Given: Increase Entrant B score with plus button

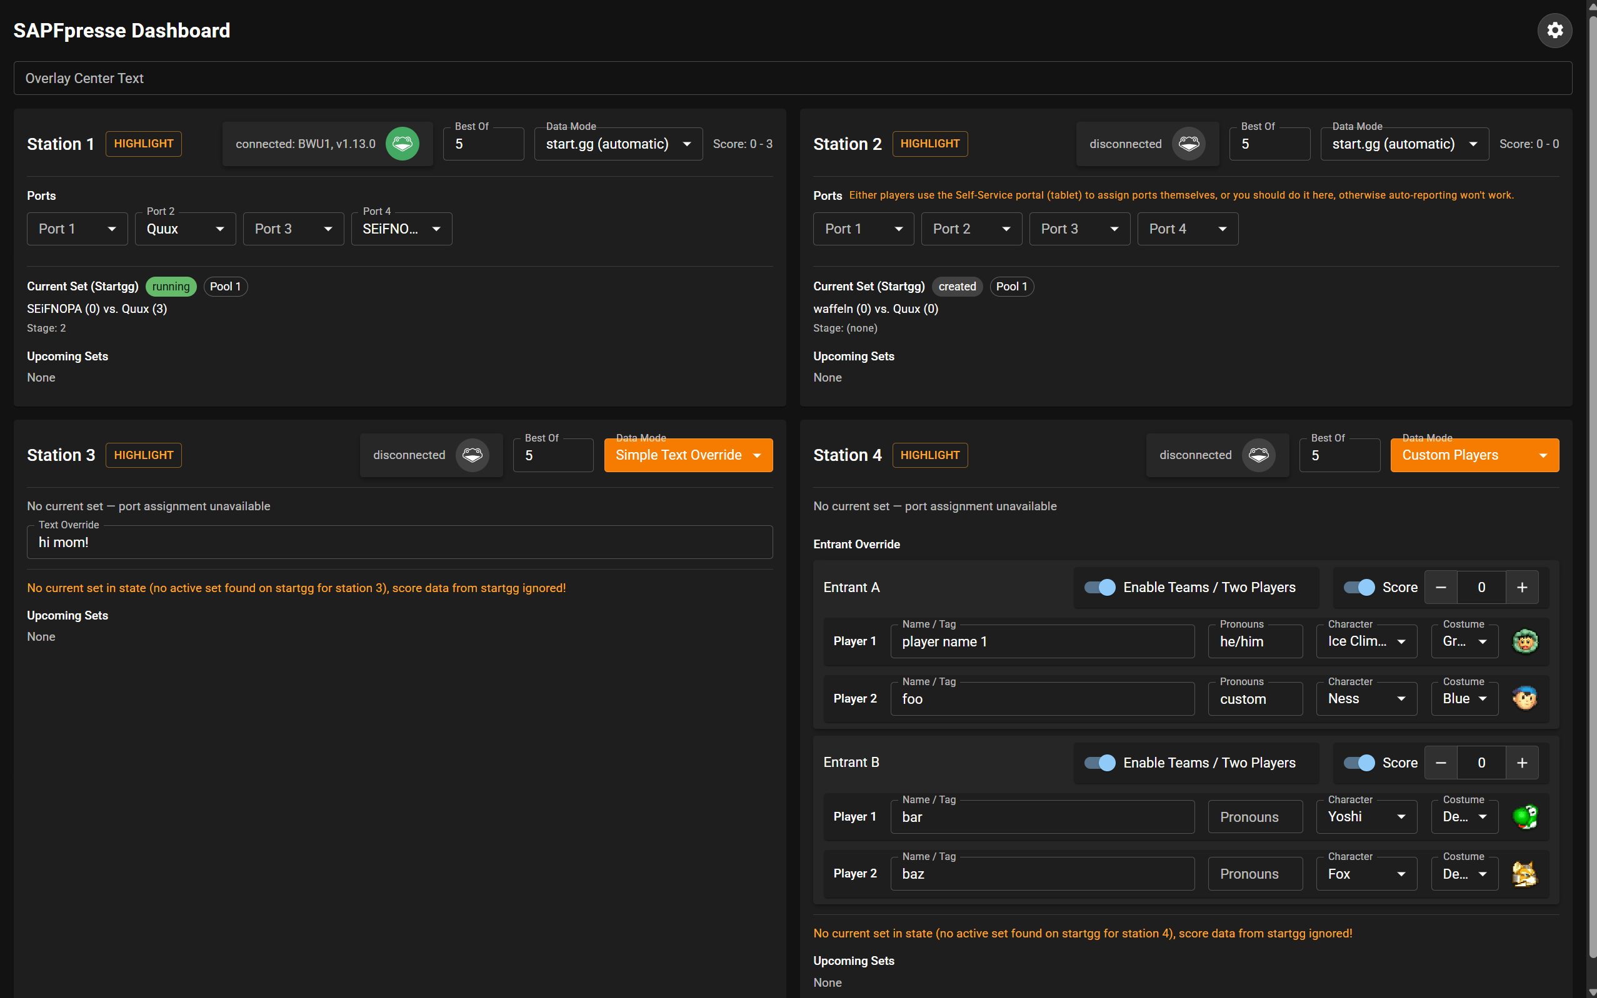Looking at the screenshot, I should (x=1522, y=763).
